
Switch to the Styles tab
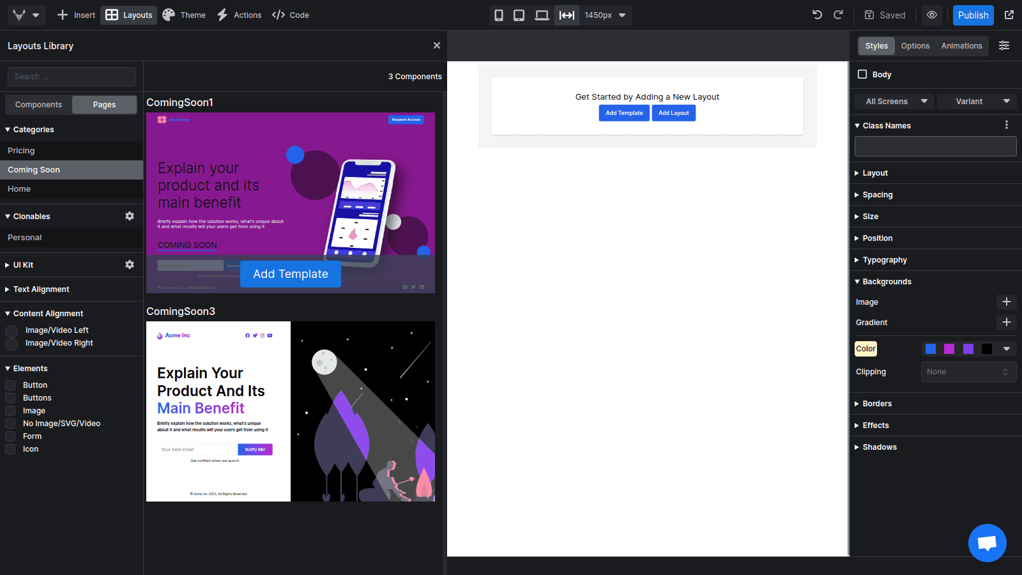pyautogui.click(x=876, y=46)
